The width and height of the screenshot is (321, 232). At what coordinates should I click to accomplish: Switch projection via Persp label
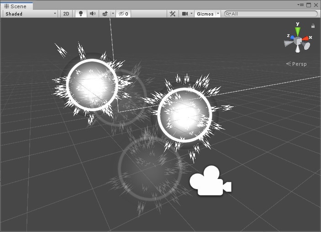pyautogui.click(x=296, y=64)
